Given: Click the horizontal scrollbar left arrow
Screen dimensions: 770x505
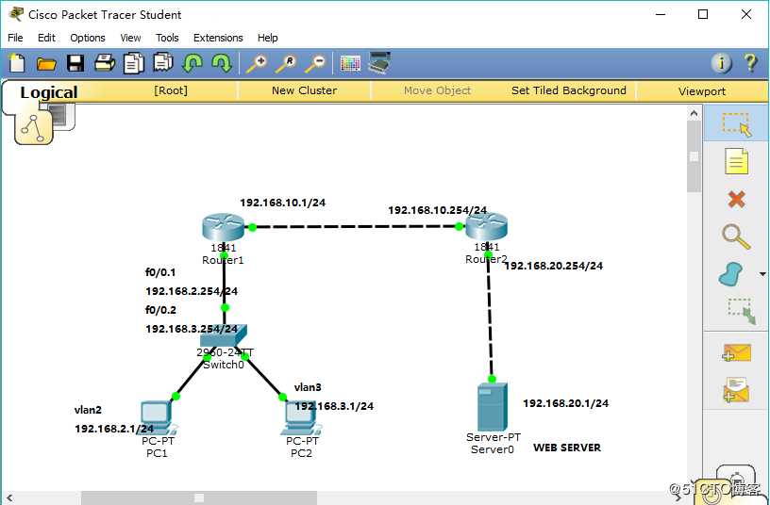Looking at the screenshot, I should [x=8, y=498].
